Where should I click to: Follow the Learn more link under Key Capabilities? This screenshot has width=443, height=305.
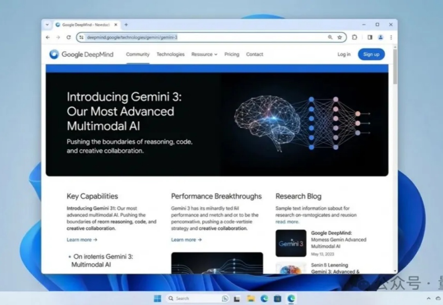[x=82, y=240]
